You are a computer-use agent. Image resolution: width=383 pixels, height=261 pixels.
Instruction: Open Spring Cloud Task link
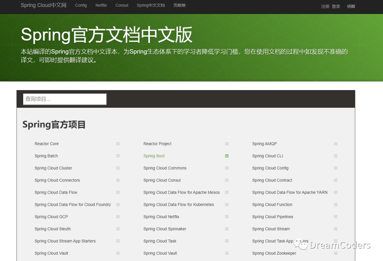tap(160, 241)
